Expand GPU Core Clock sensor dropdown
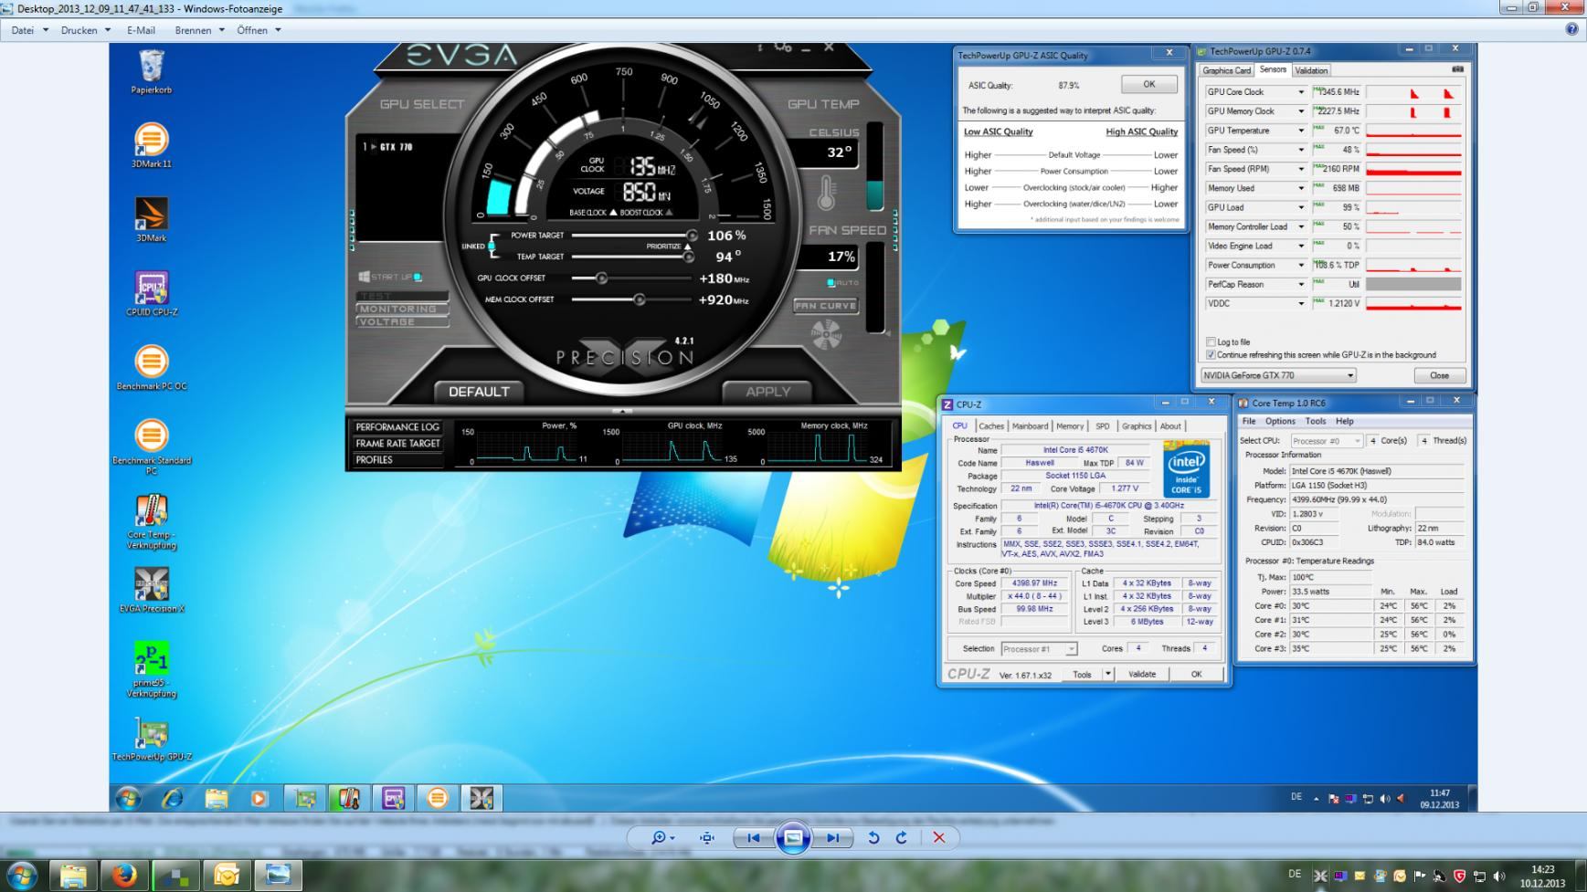 pyautogui.click(x=1301, y=92)
